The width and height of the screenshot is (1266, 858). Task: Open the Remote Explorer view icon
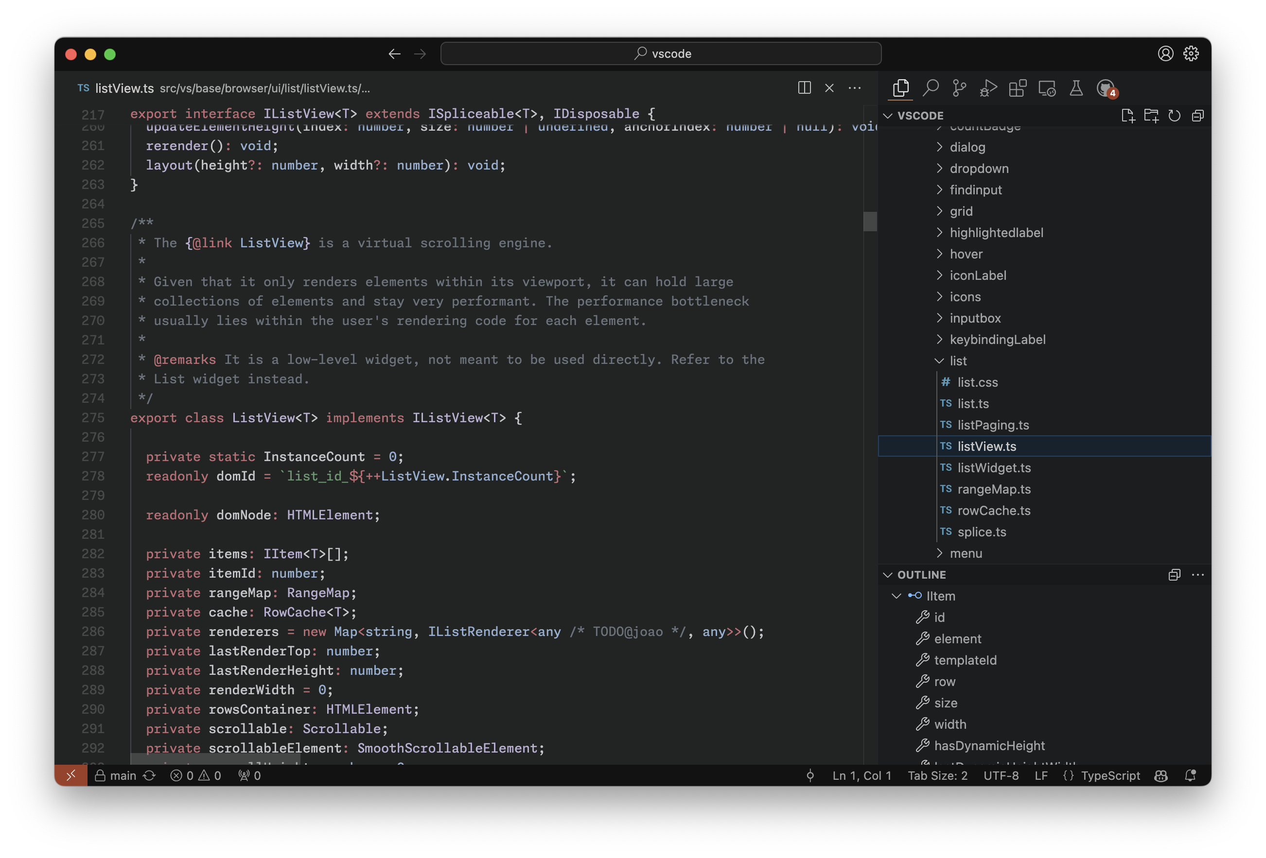coord(1047,87)
